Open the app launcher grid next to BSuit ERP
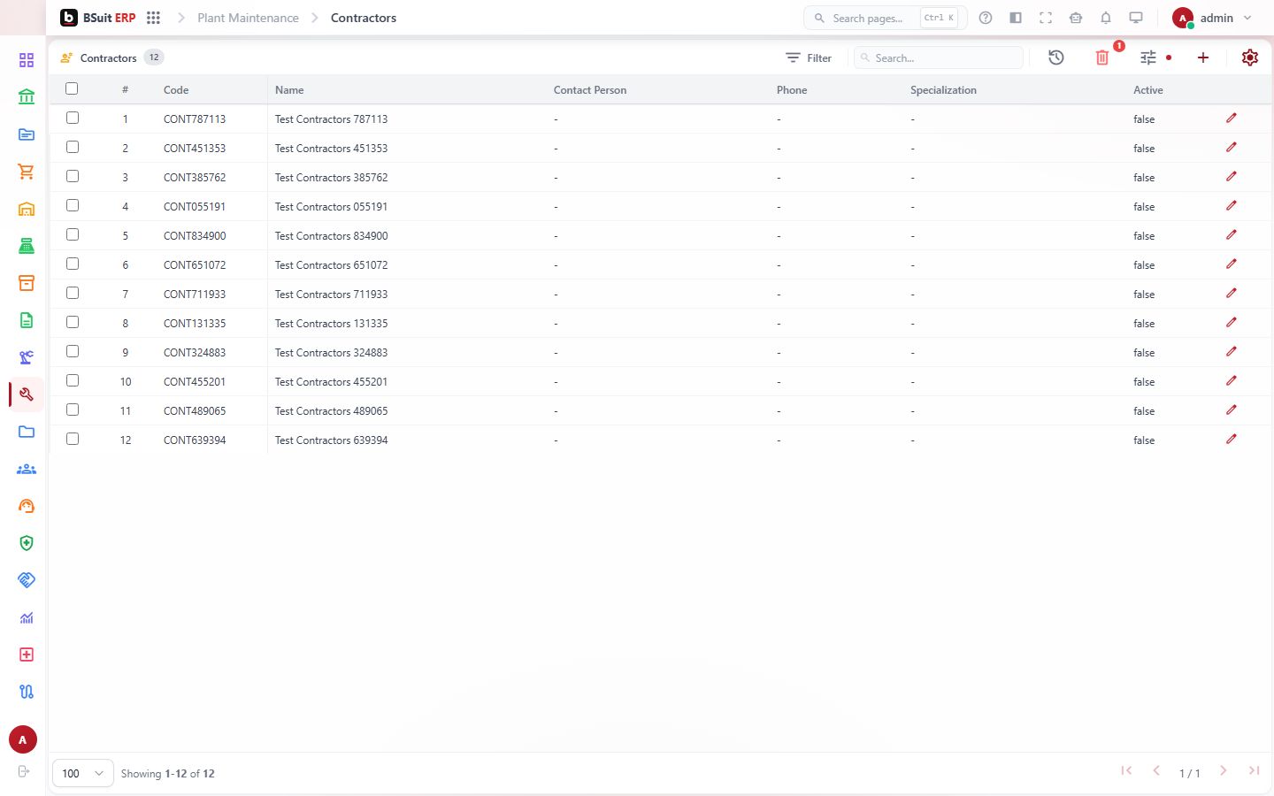Viewport: 1274px width, 796px height. [153, 18]
